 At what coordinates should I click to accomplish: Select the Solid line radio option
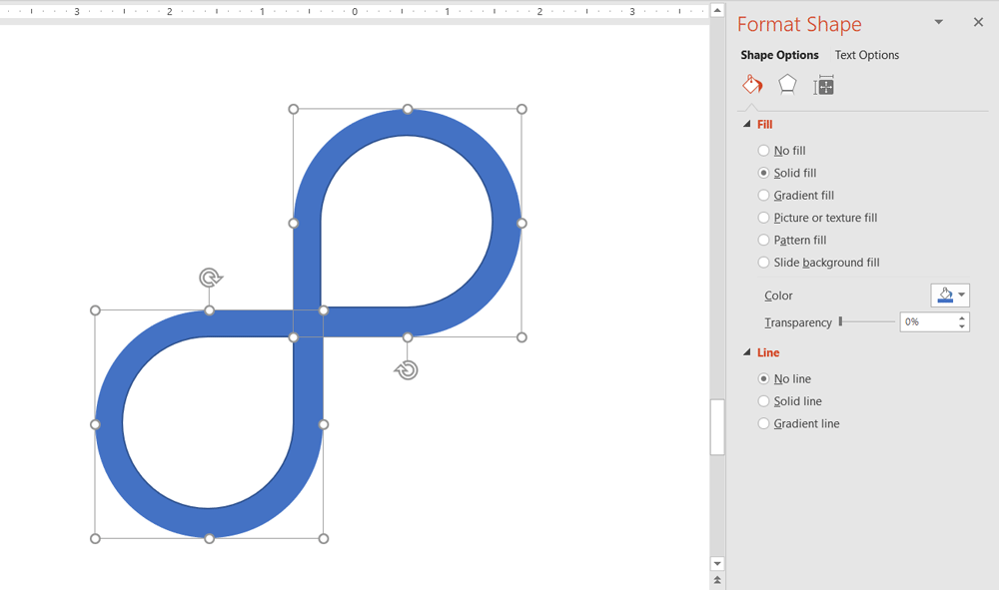coord(764,401)
